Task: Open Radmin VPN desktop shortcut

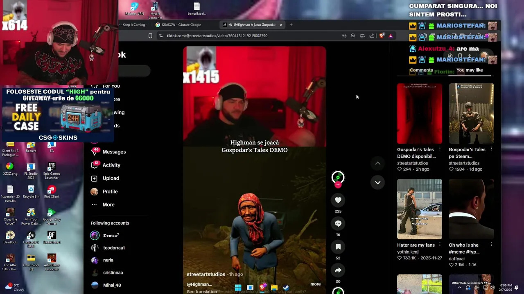Action: 134,9
